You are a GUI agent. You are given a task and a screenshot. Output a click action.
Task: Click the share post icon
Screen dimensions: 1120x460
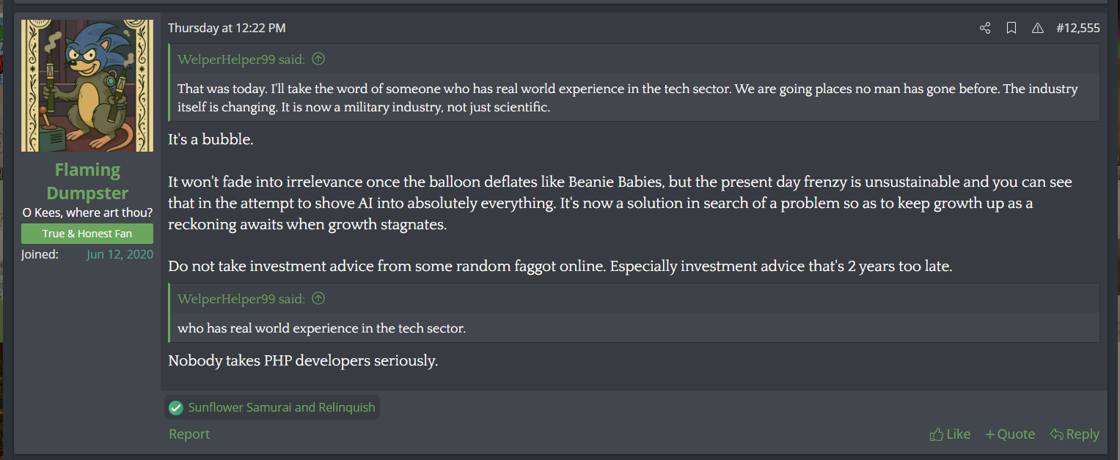click(x=985, y=29)
